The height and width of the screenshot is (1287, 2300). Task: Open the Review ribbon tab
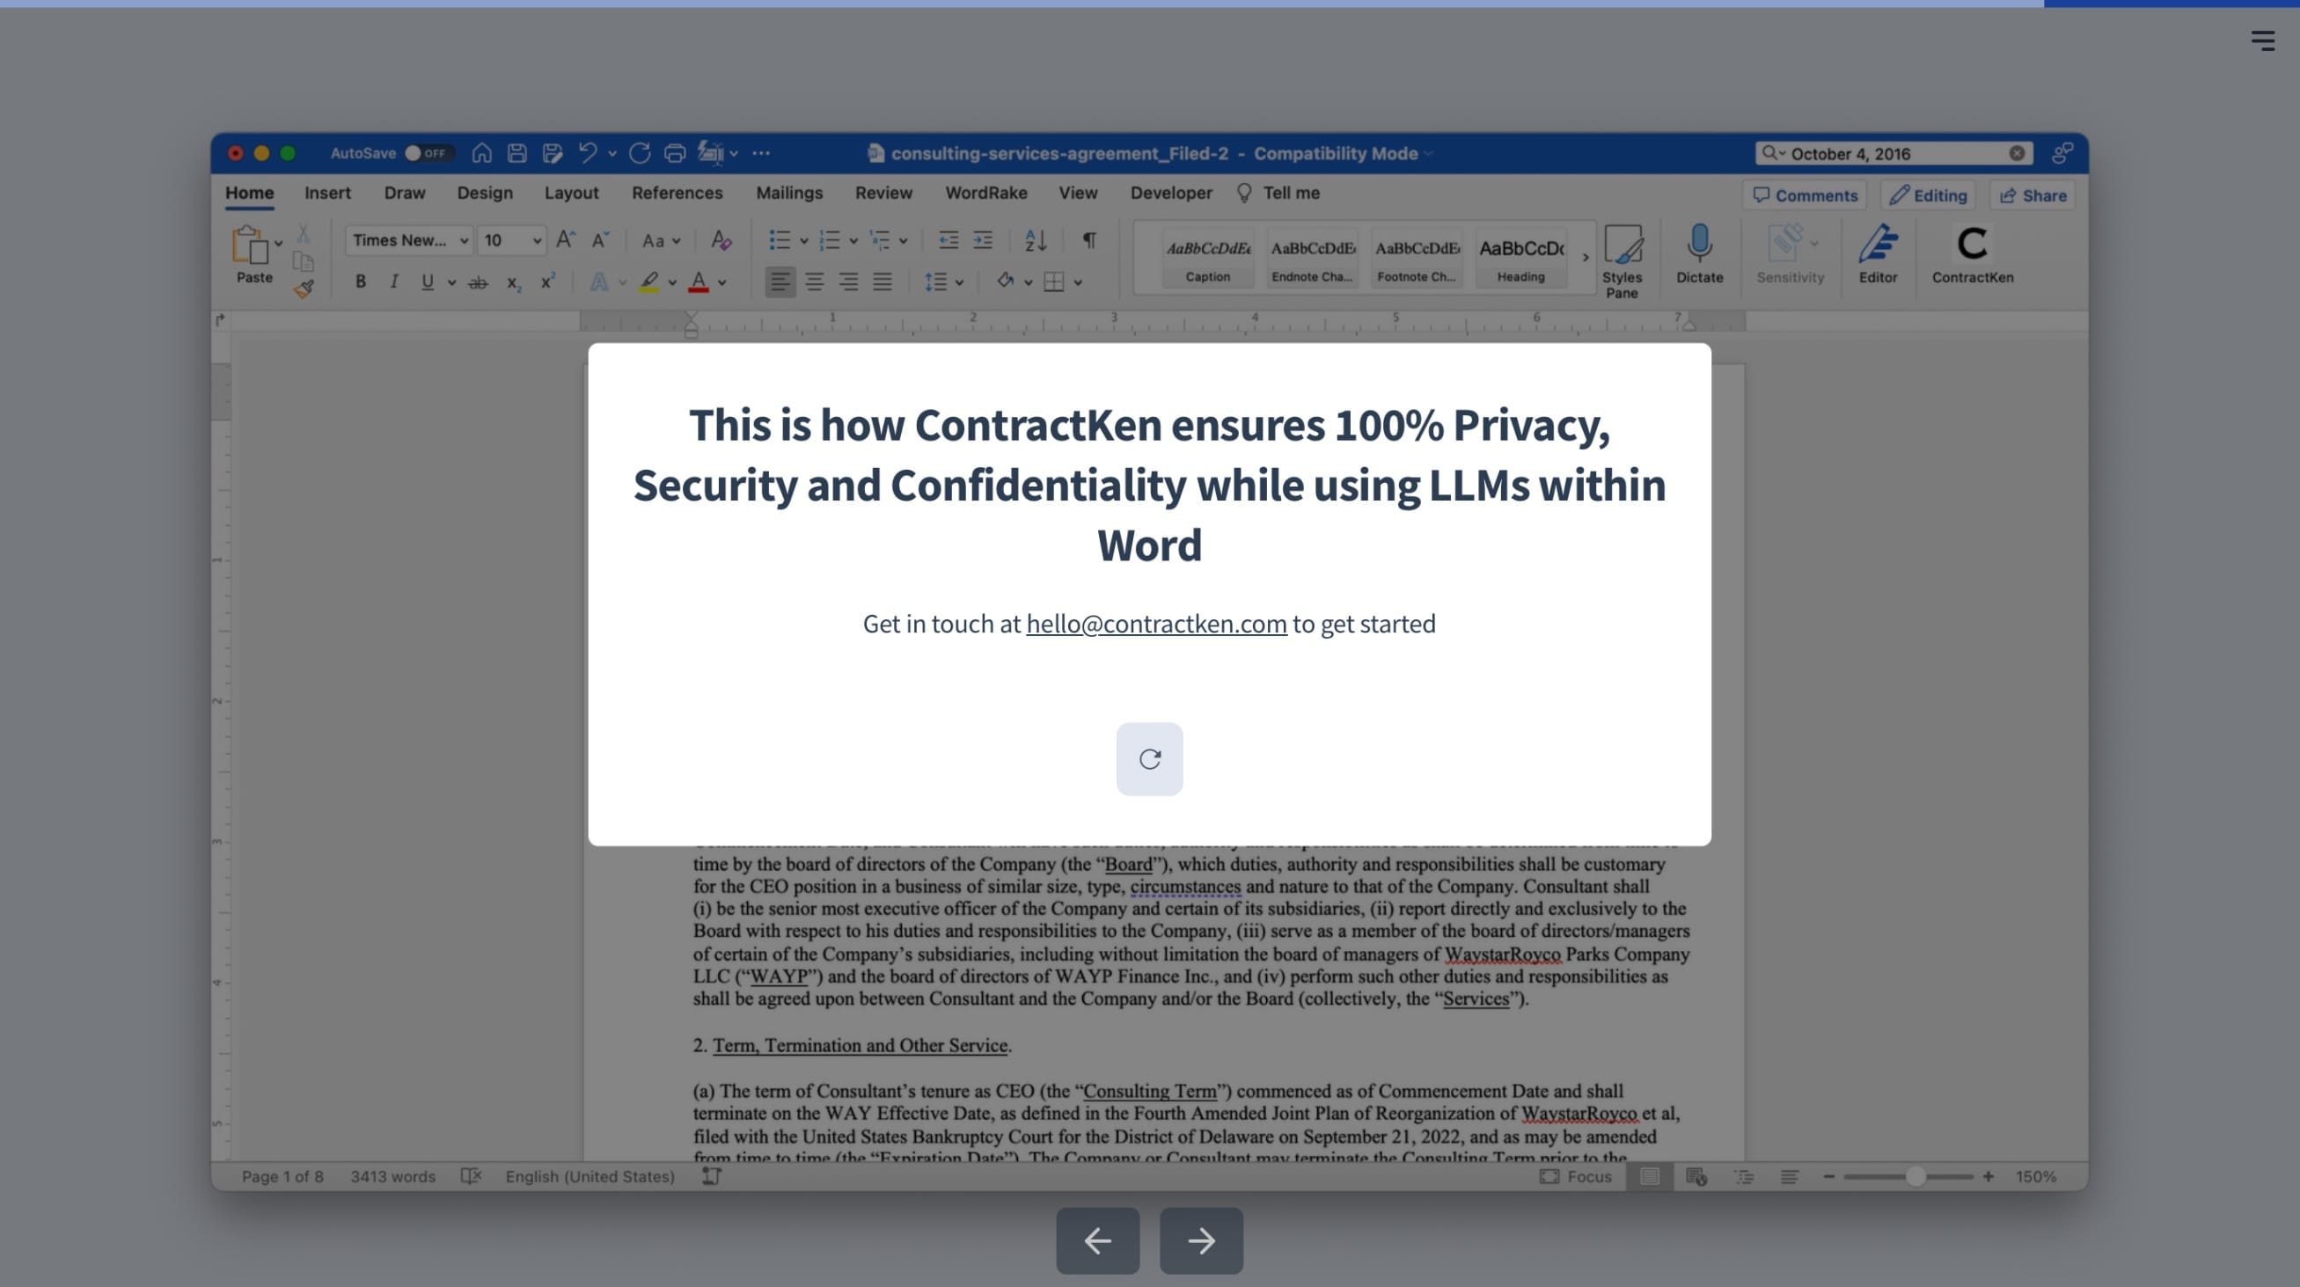tap(883, 193)
